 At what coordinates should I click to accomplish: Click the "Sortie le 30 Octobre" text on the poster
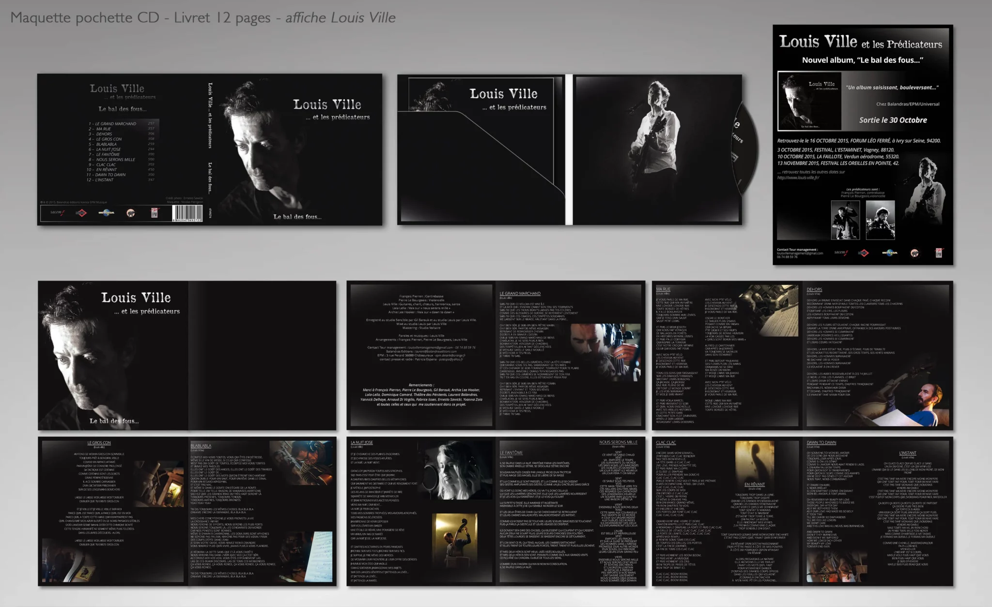point(893,120)
